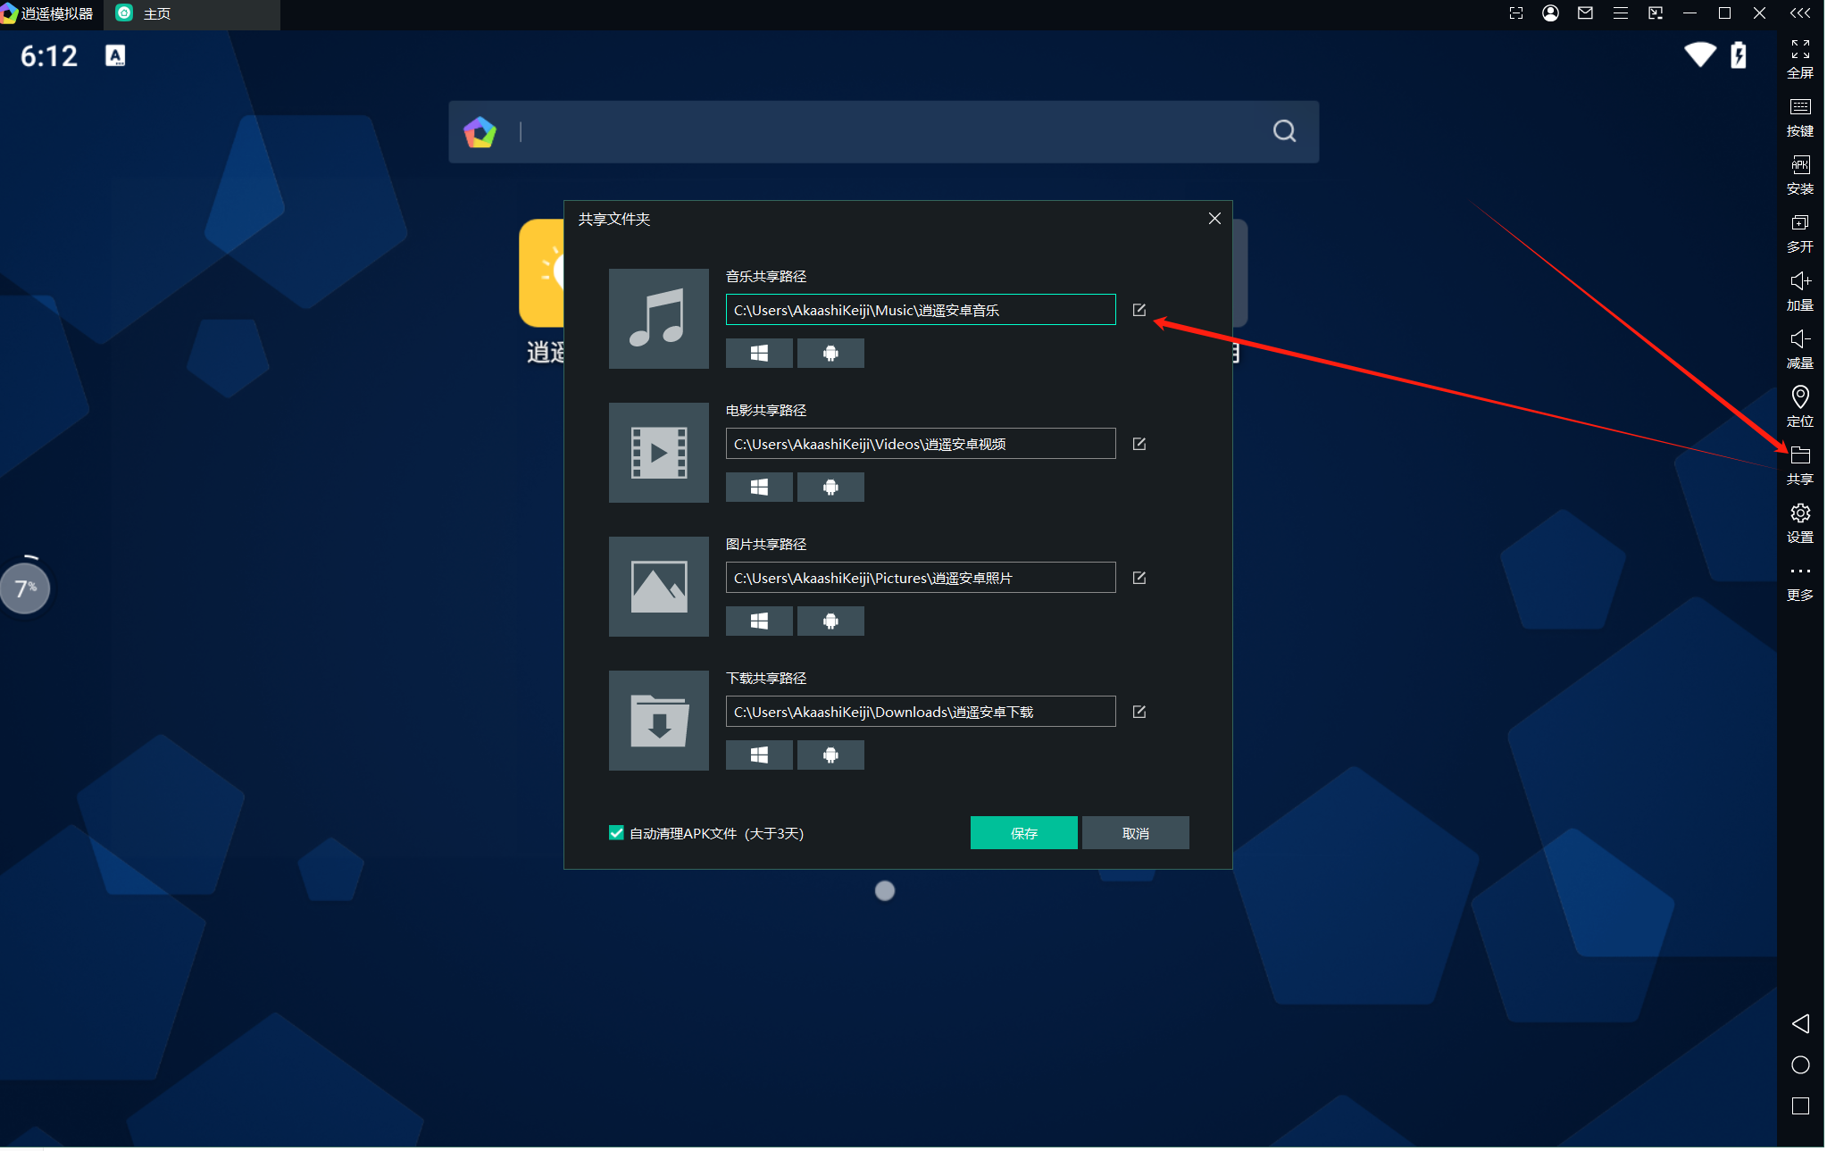
Task: Click the 保存 (Save) button
Action: point(1023,833)
